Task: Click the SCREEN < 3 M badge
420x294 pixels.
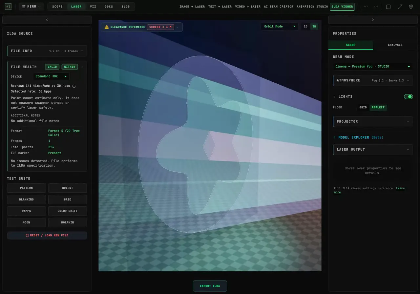Action: click(160, 27)
